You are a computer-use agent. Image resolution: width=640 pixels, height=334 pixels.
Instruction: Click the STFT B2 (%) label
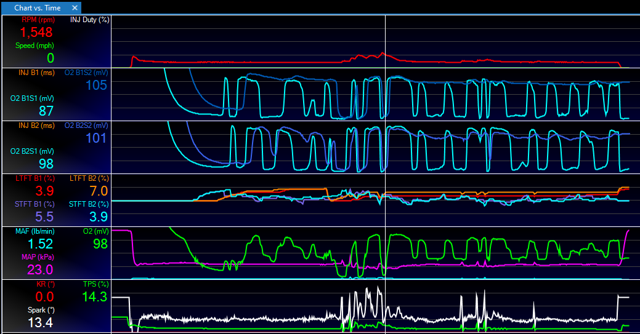pyautogui.click(x=89, y=204)
